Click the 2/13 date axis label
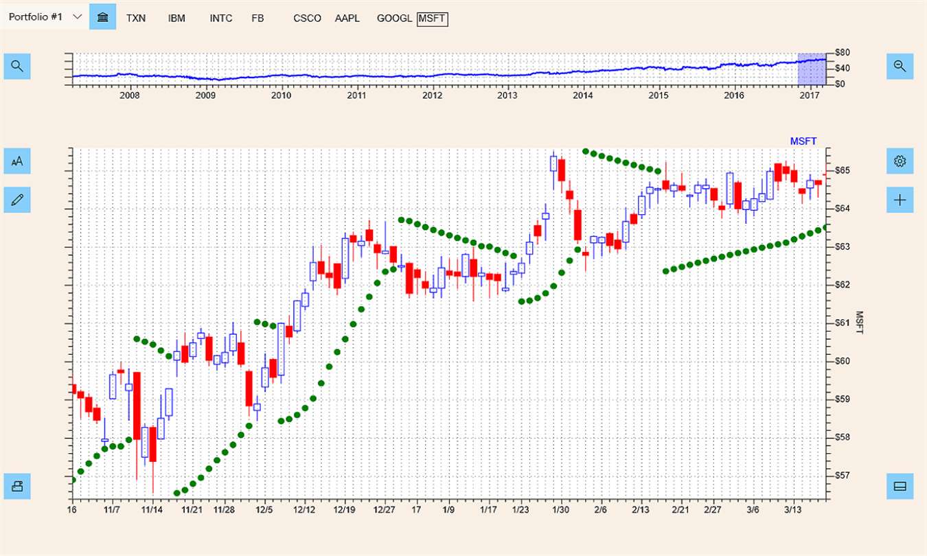The height and width of the screenshot is (556, 927). click(641, 510)
